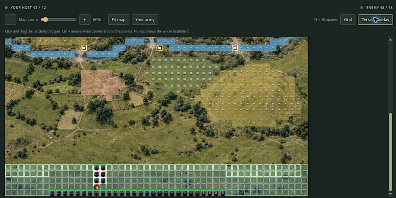Click the scrollbar down arrow
Screen dimensions: 396x198
point(391,194)
